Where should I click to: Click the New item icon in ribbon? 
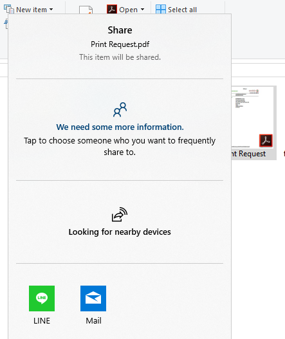(9, 9)
